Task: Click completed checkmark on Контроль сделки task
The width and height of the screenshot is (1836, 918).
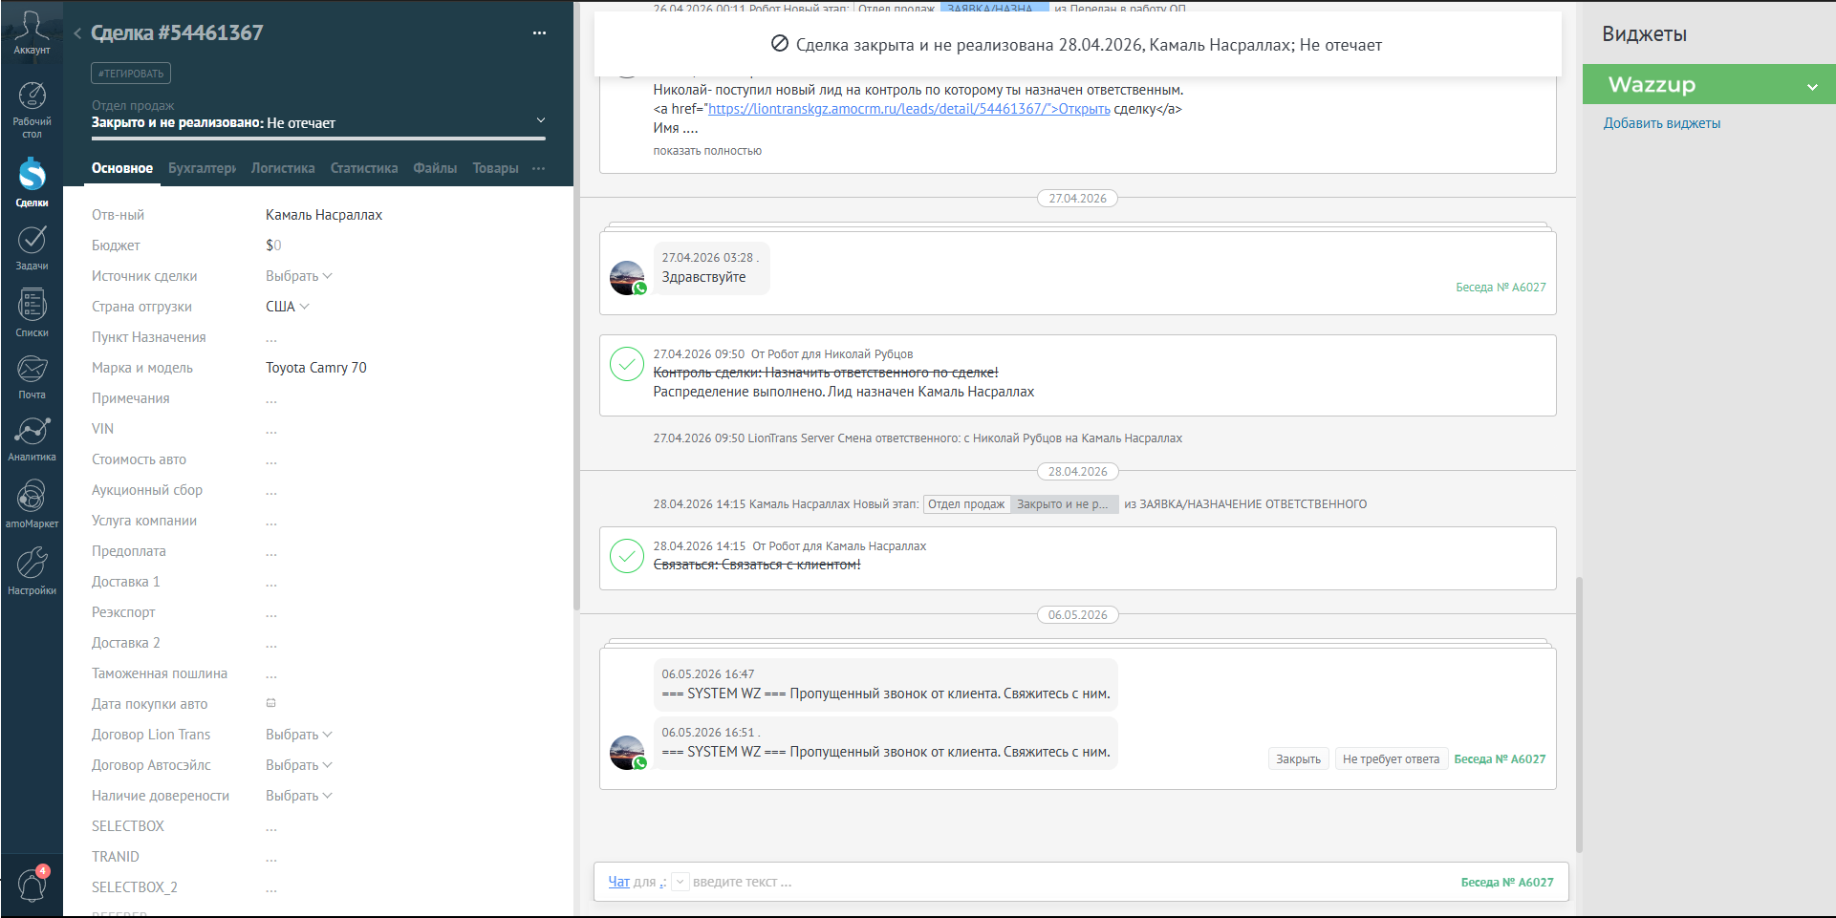Action: 627,364
